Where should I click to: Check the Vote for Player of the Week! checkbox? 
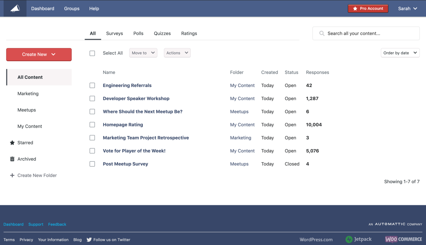92,151
